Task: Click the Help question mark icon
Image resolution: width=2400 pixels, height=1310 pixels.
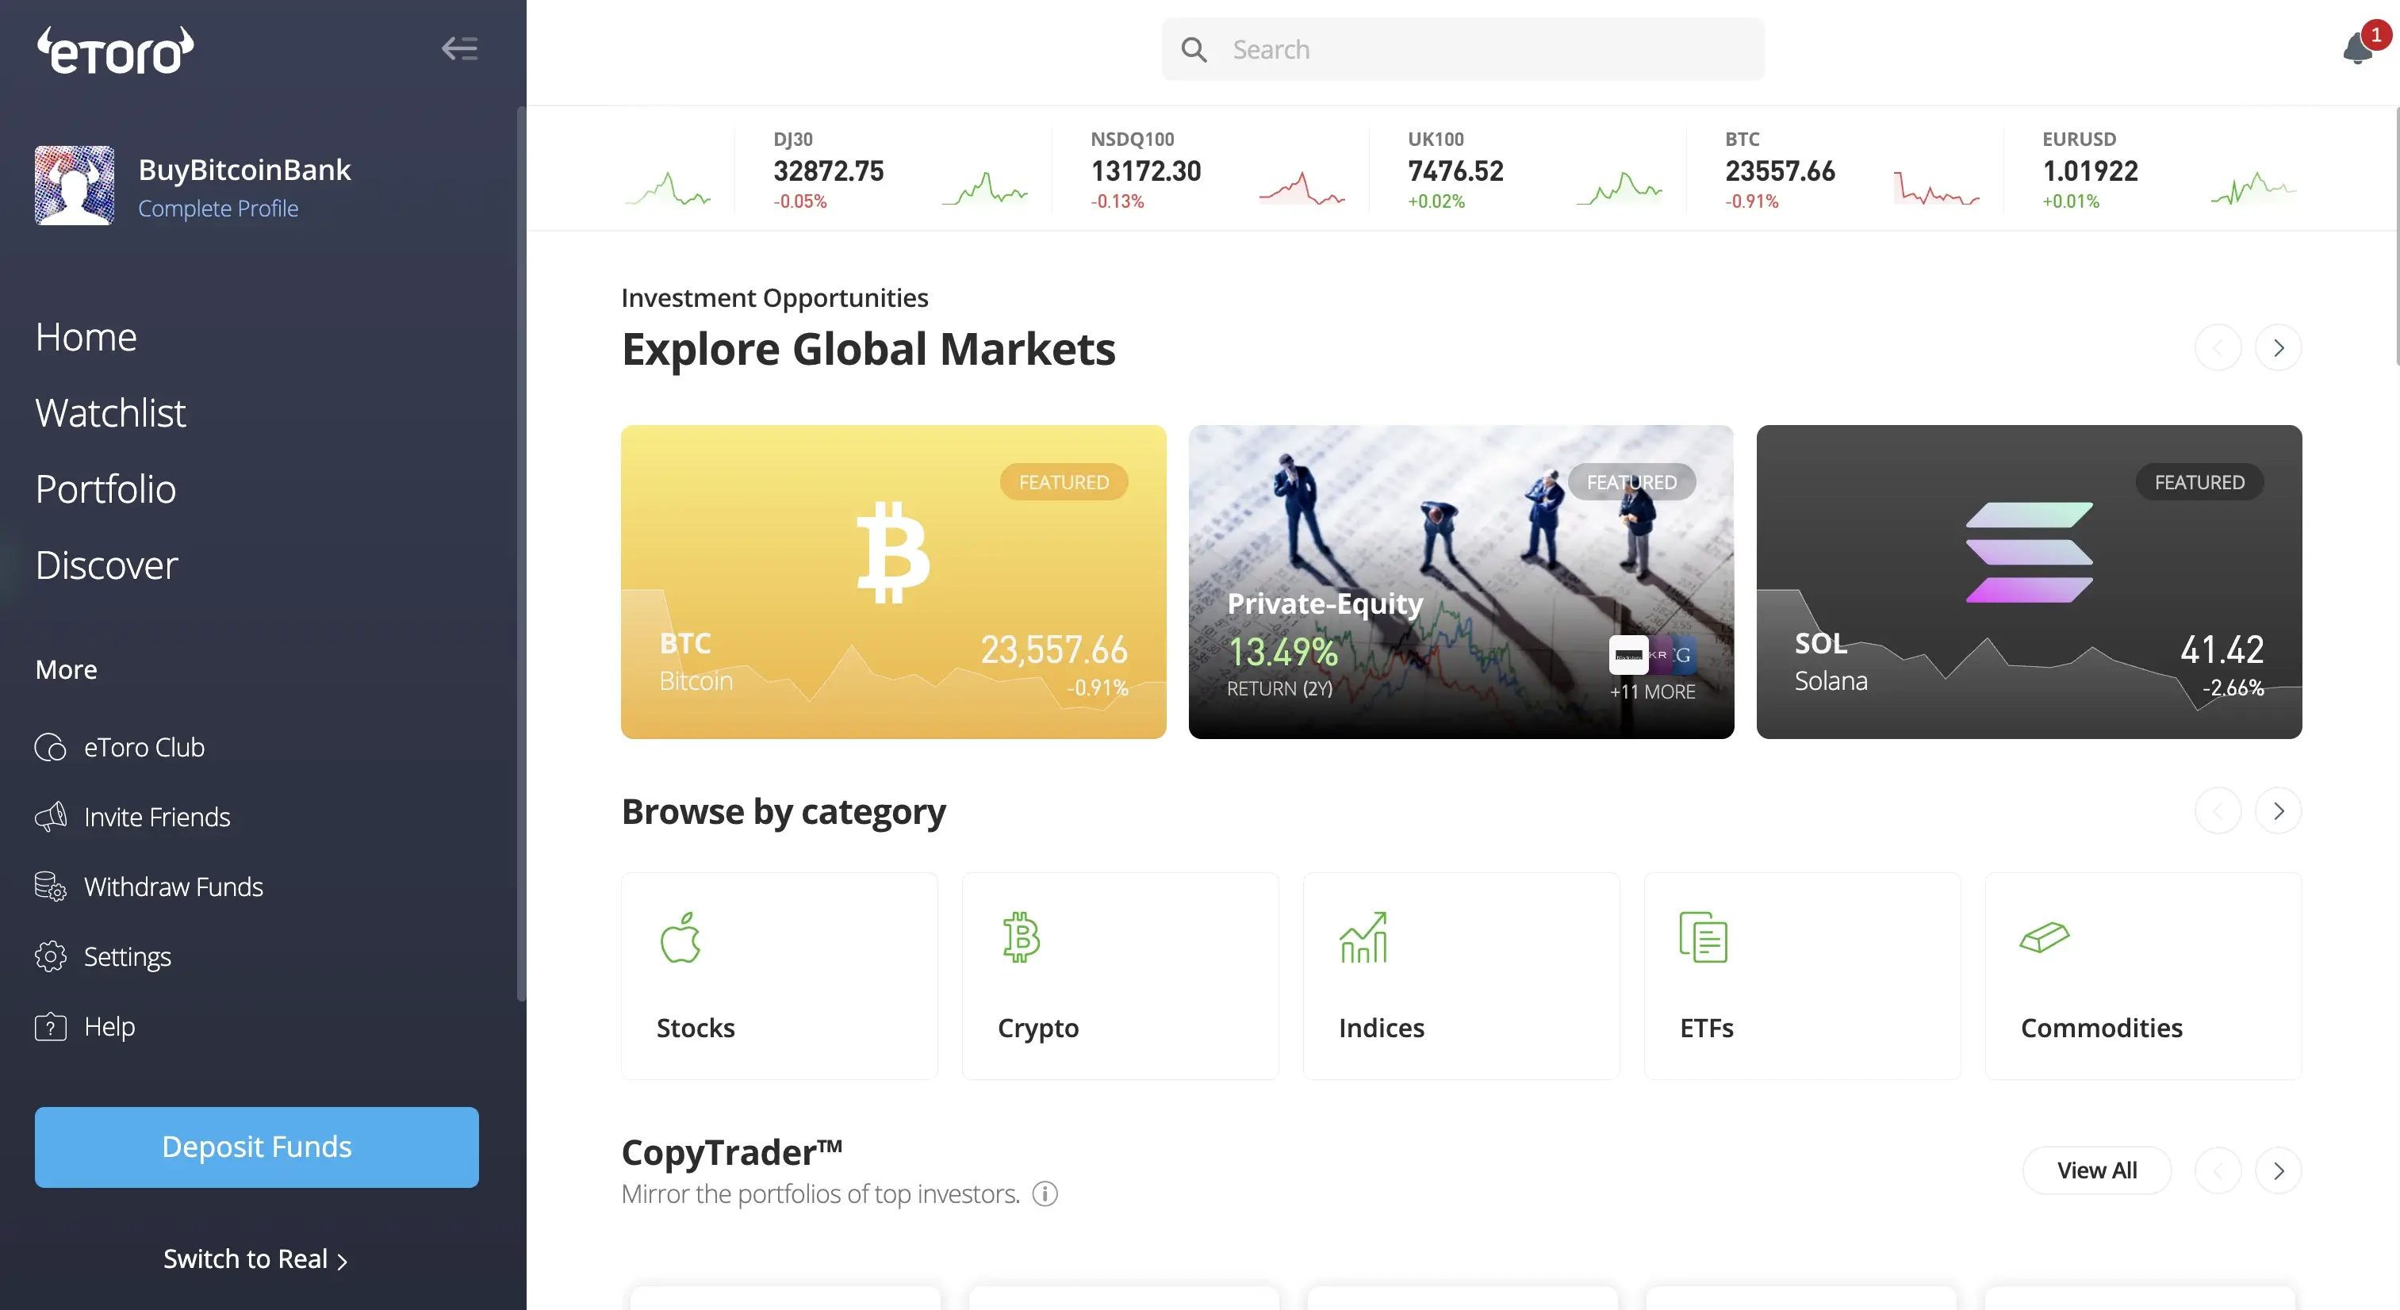Action: [x=50, y=1026]
